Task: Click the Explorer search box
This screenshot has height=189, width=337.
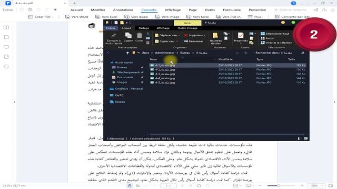Action: [280, 52]
